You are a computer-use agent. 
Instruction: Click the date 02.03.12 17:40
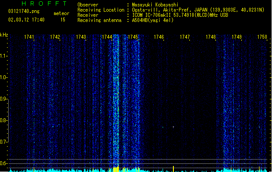coord(26,20)
